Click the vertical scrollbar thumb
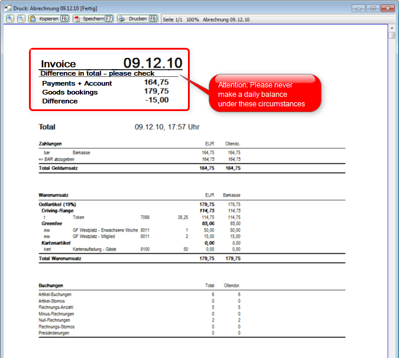Screen dimensions: 399x358 [391, 36]
